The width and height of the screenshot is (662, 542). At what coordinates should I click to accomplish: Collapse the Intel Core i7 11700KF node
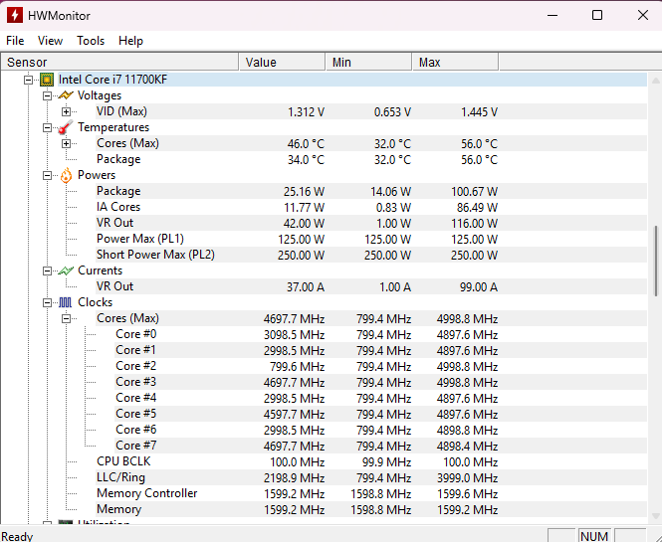pos(29,80)
